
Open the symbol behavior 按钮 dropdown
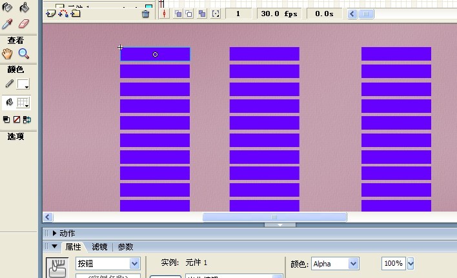[134, 263]
